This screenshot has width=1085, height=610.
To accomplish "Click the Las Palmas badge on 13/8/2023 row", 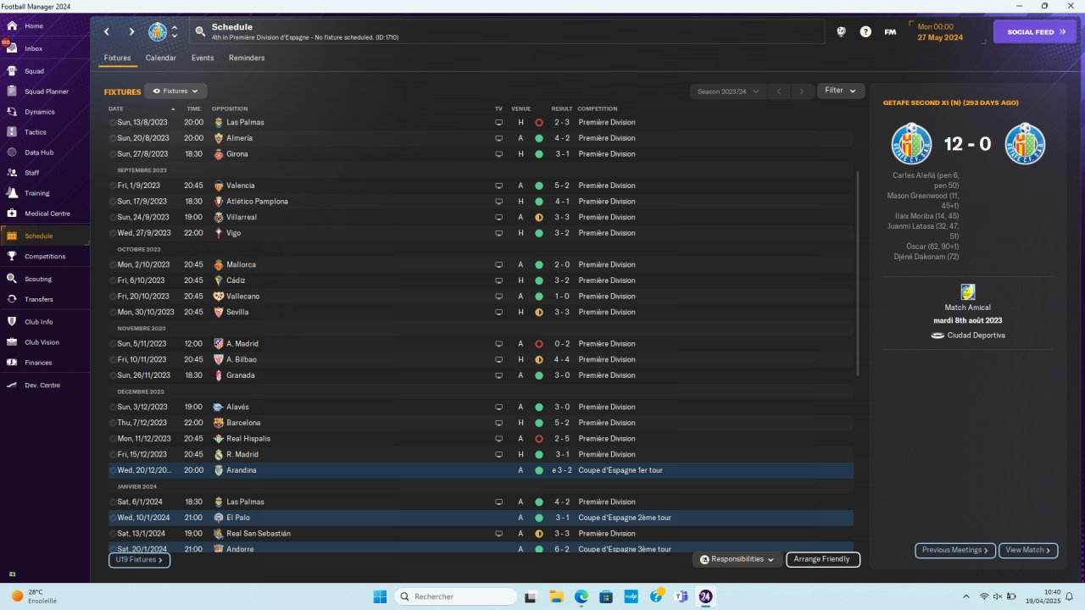I will (219, 123).
